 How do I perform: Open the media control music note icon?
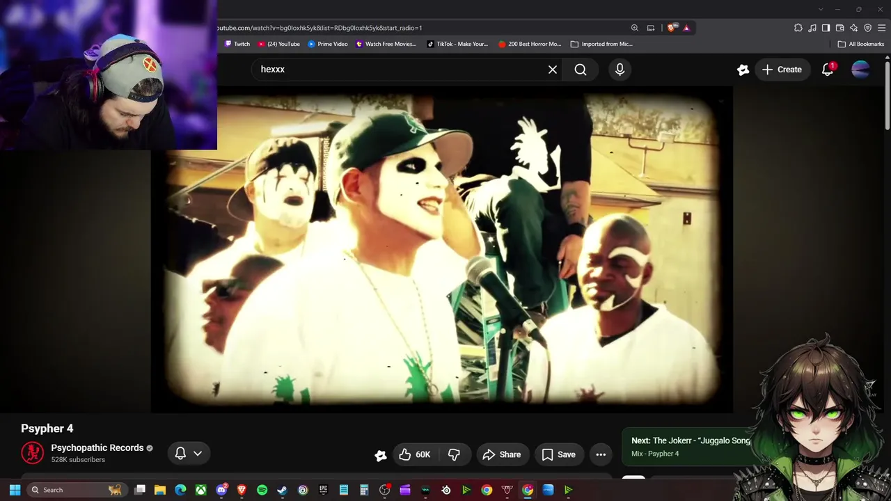pyautogui.click(x=812, y=28)
